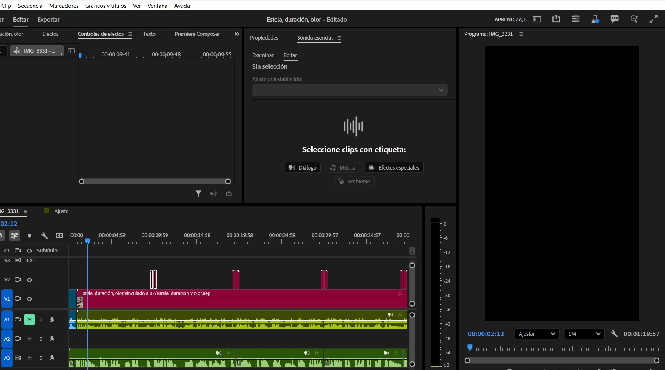The image size is (665, 370).
Task: Click play-only-audio icon in Effect Controls
Action: (213, 193)
